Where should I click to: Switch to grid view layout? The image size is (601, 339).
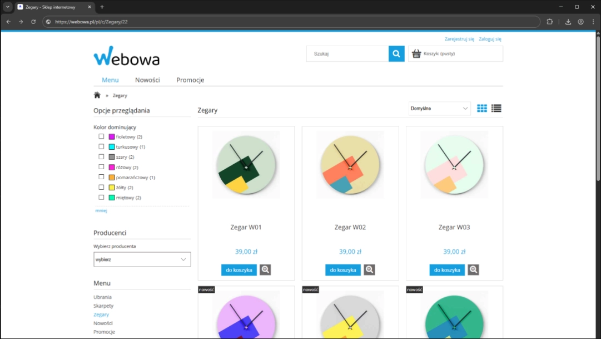[482, 109]
